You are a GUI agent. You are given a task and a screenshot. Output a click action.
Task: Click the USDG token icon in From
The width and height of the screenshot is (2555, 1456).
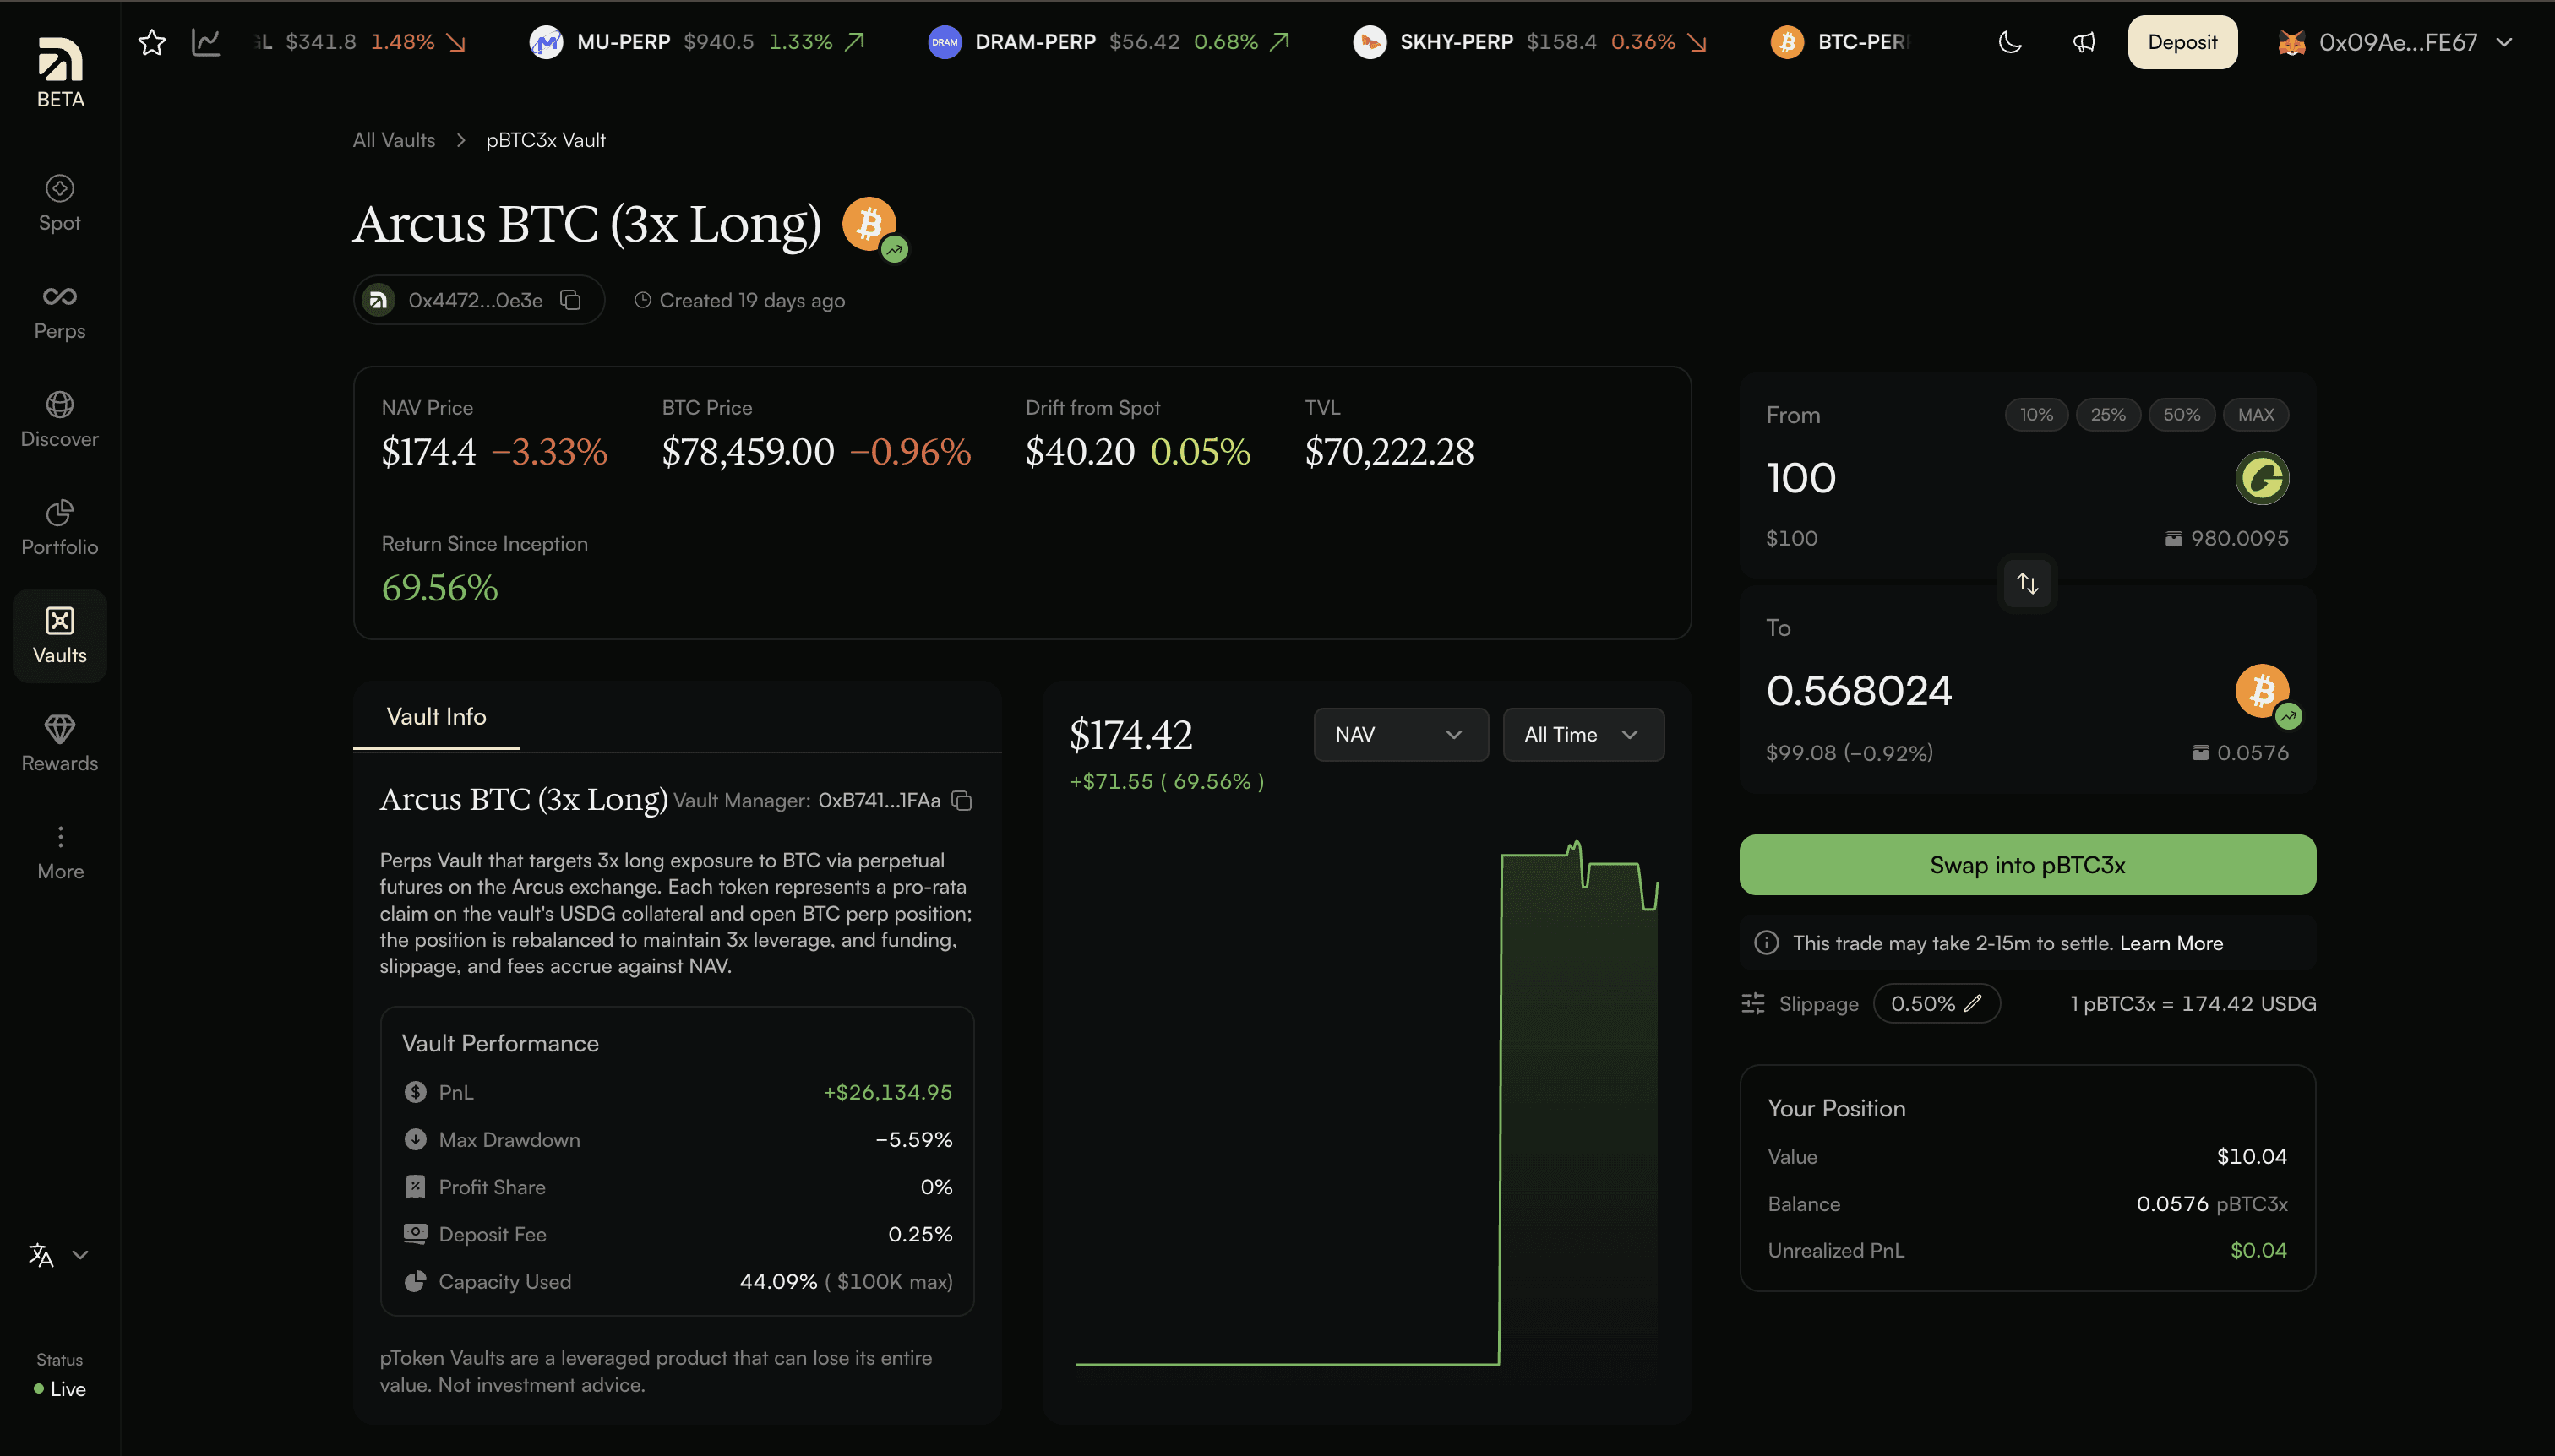(x=2262, y=478)
